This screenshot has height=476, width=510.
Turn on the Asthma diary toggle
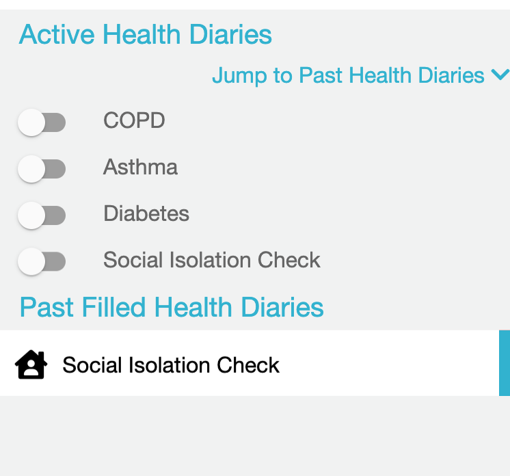click(42, 169)
